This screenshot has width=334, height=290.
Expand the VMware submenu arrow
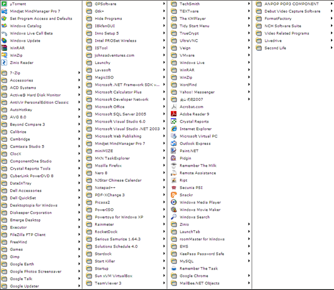(x=249, y=55)
